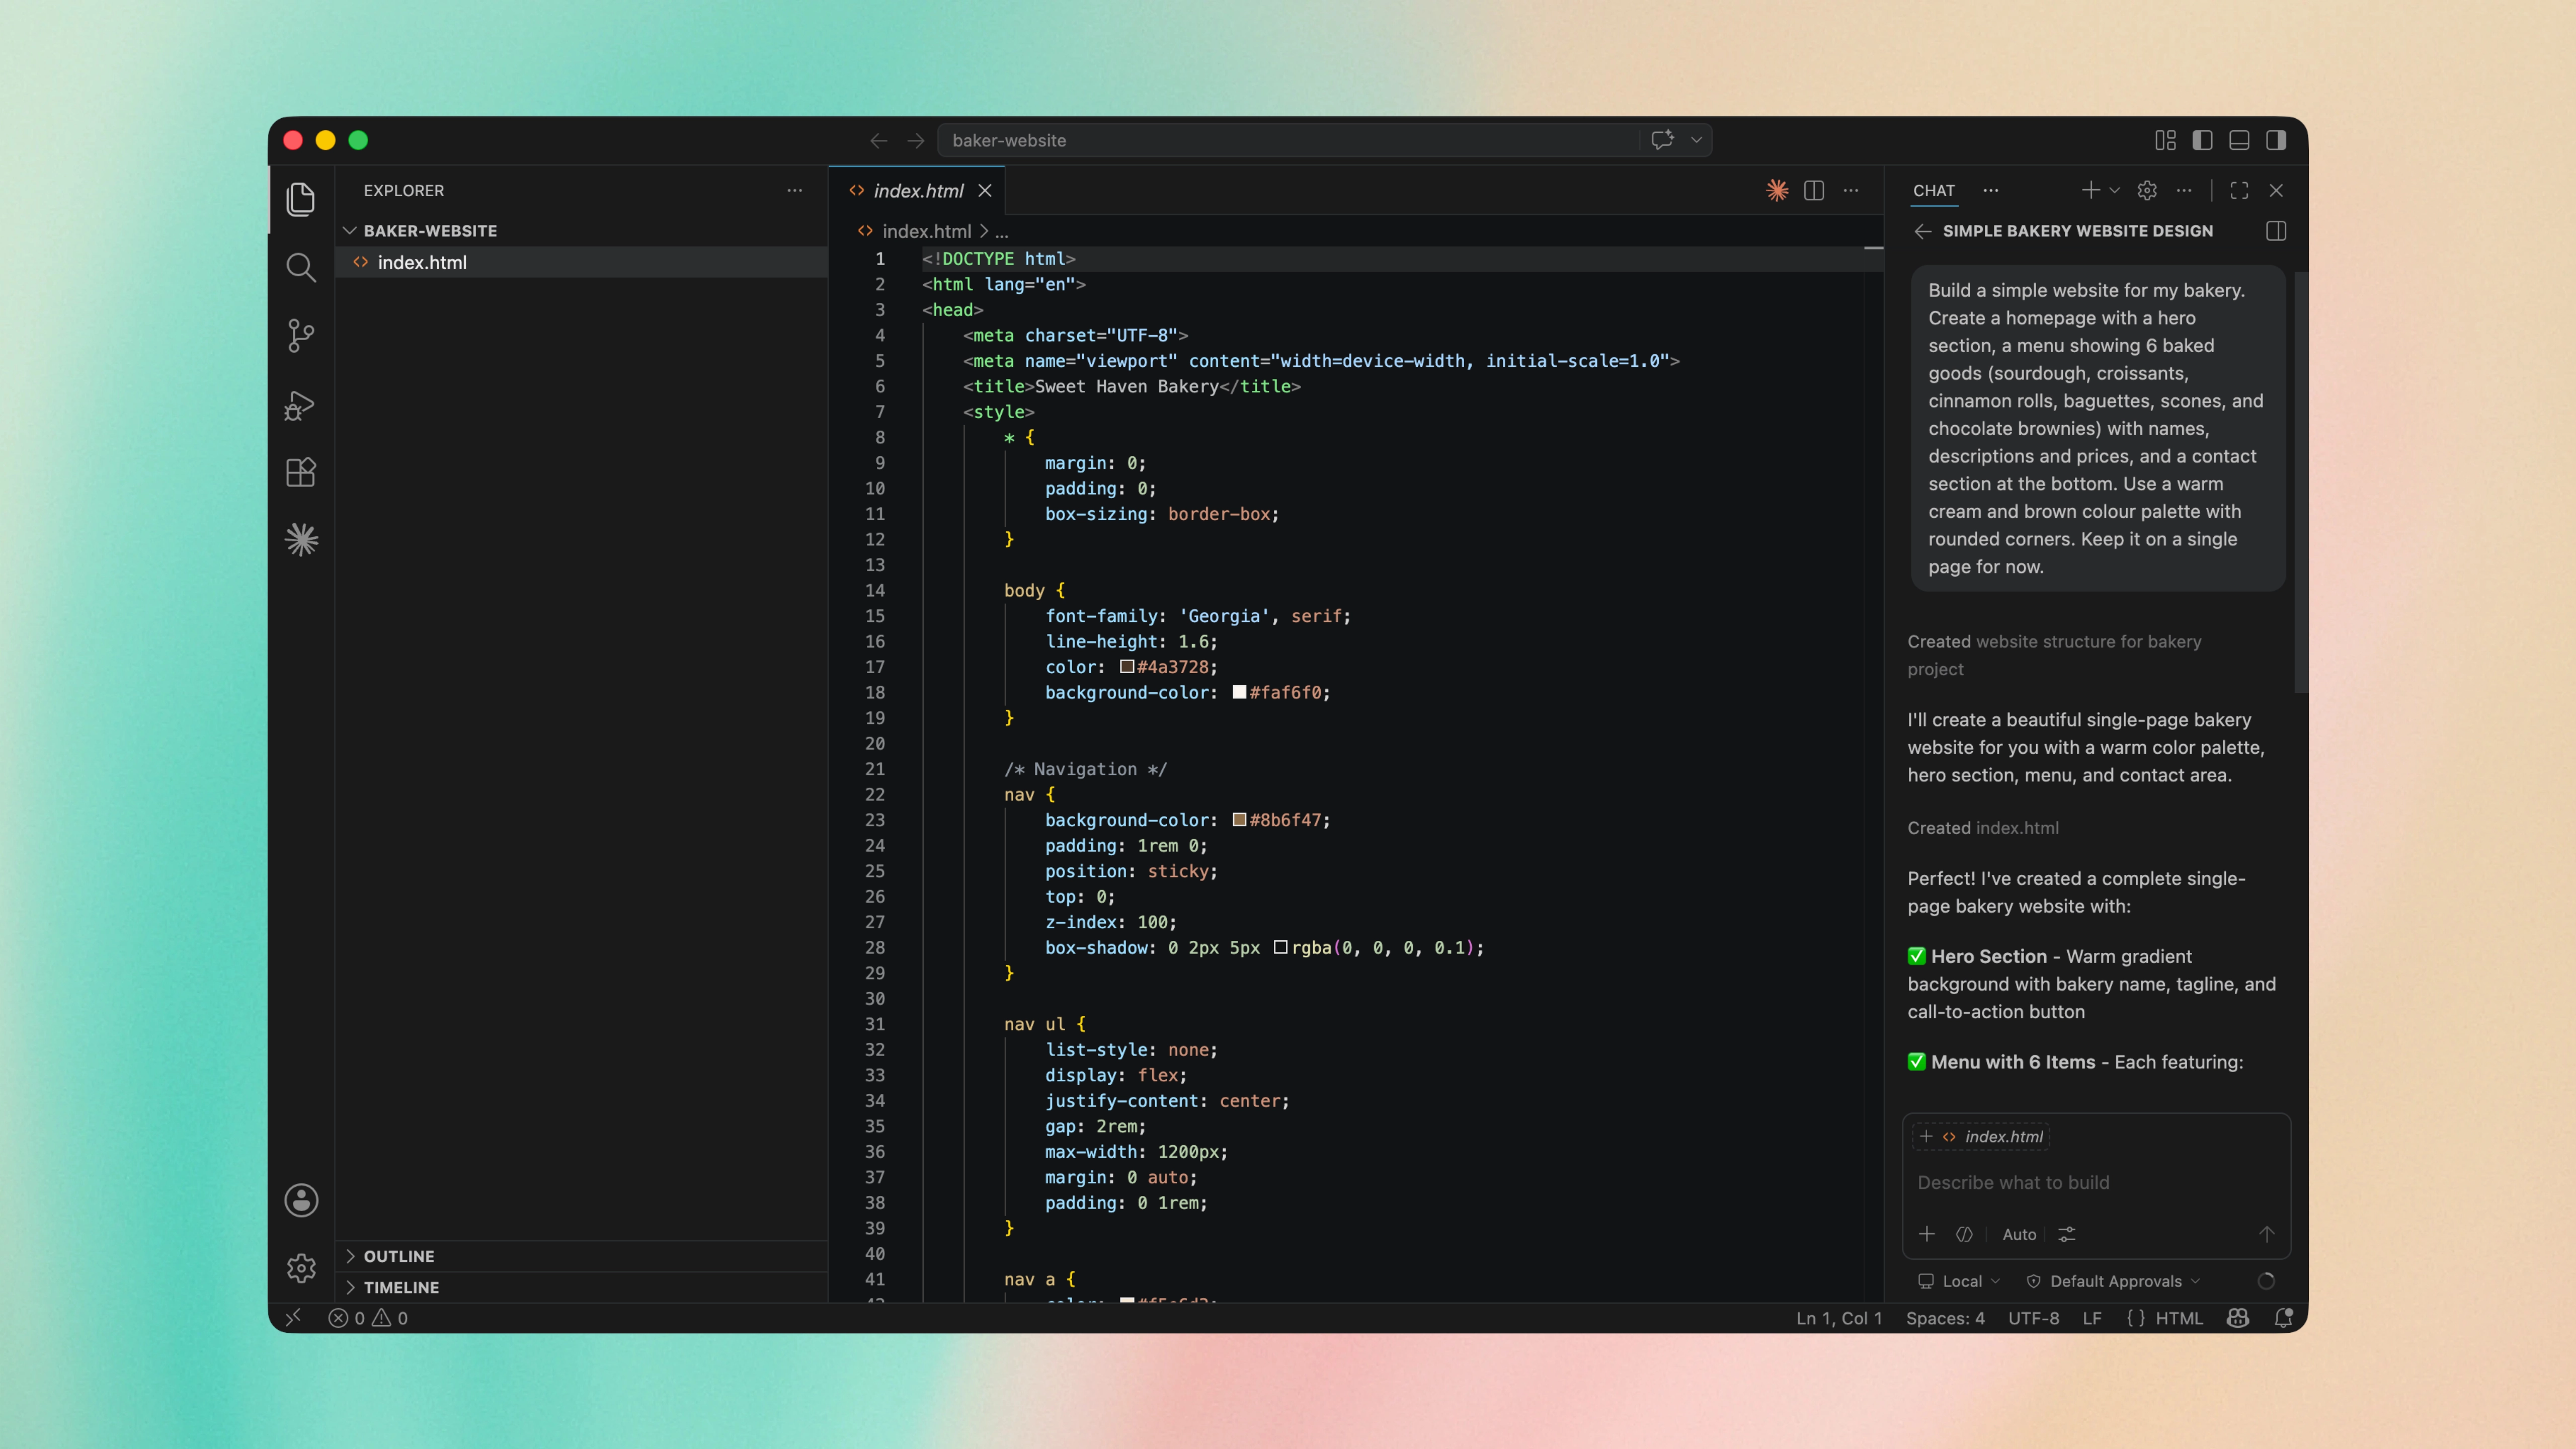Click the orange Claude icon in editor toolbar
The image size is (2576, 1449).
click(x=1777, y=190)
